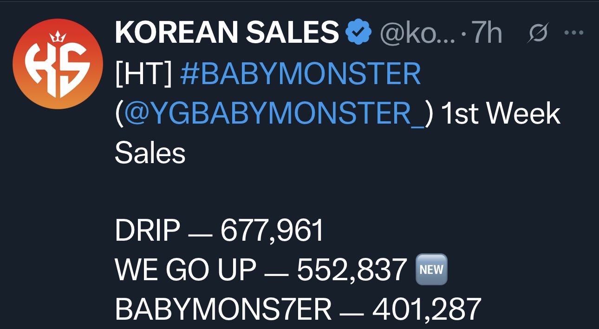
Task: Click the [HT] tag in the post
Action: click(x=143, y=73)
